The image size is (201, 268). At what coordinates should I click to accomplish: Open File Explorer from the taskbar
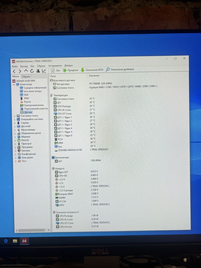[x=15, y=241]
